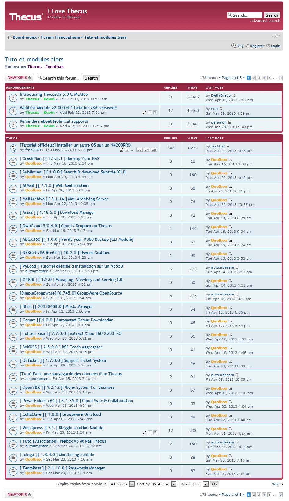The width and height of the screenshot is (289, 501).
Task: Open Advanced search link
Action: pyautogui.click(x=265, y=21)
